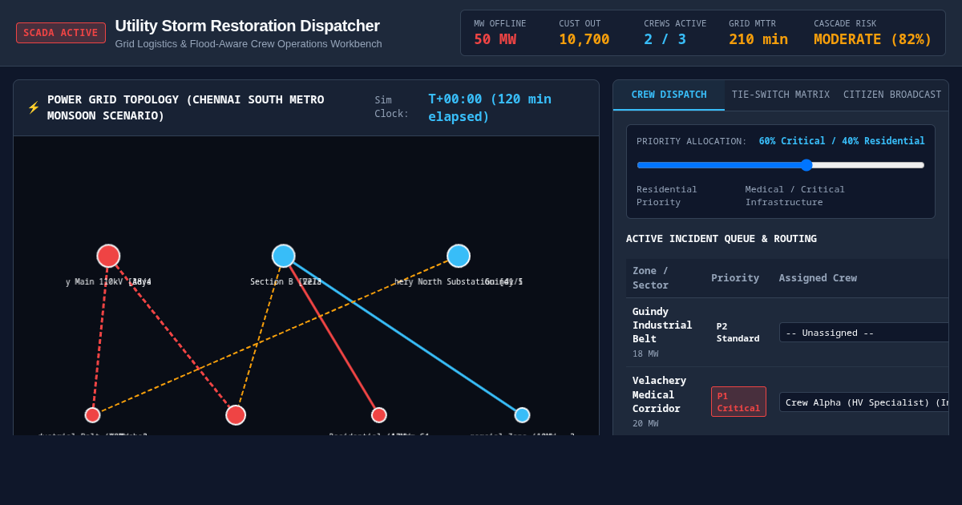Click the '210 min' grid MTTR value

point(758,39)
